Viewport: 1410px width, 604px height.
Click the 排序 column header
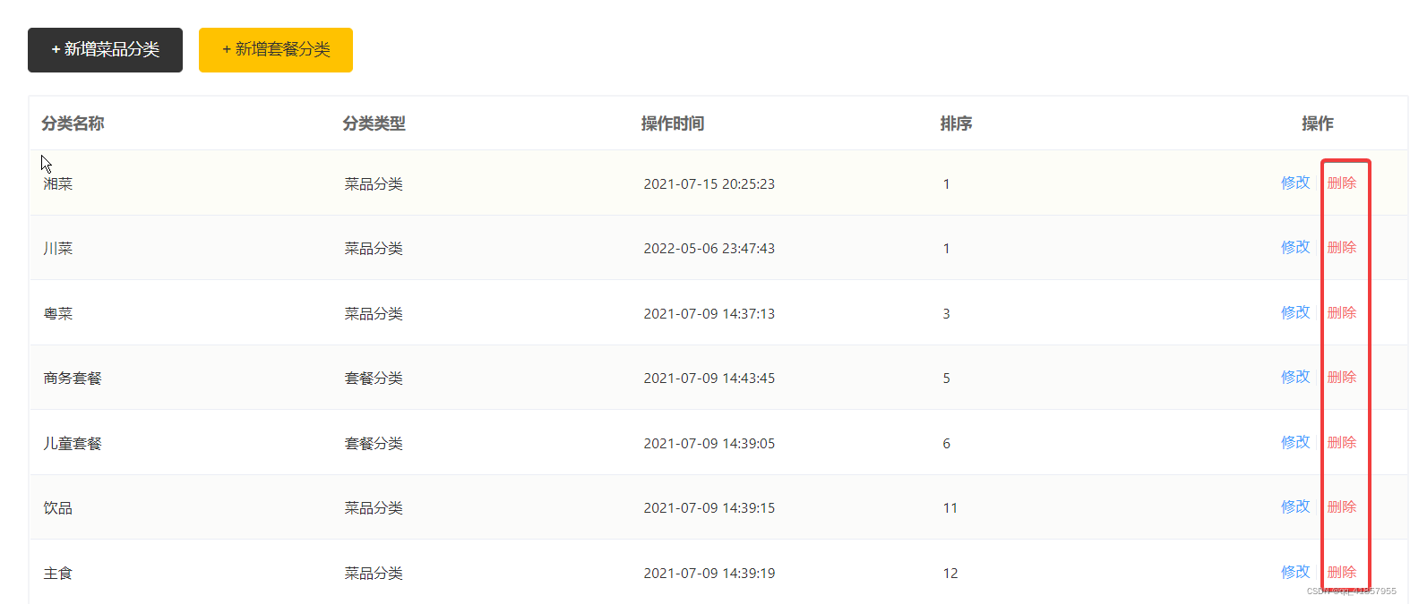pos(956,123)
